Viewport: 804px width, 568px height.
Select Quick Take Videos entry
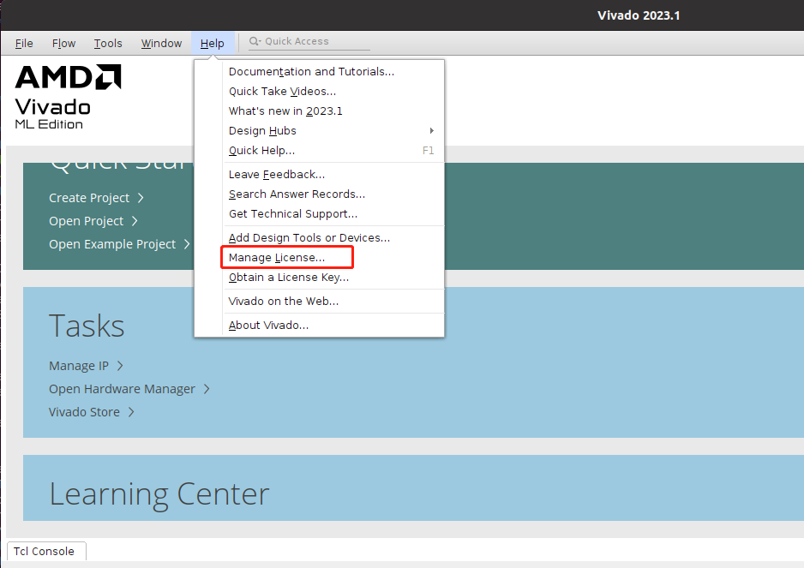282,92
